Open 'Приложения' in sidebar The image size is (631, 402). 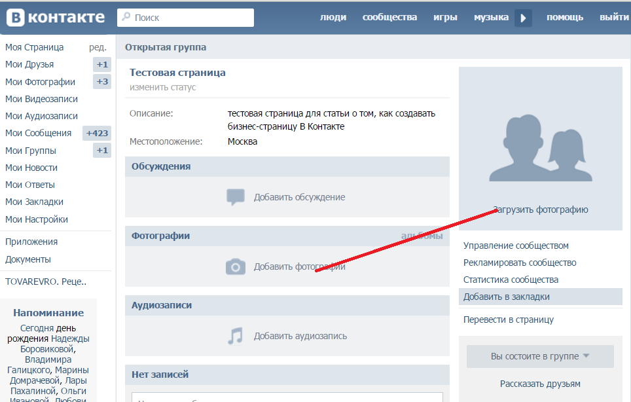pos(31,242)
